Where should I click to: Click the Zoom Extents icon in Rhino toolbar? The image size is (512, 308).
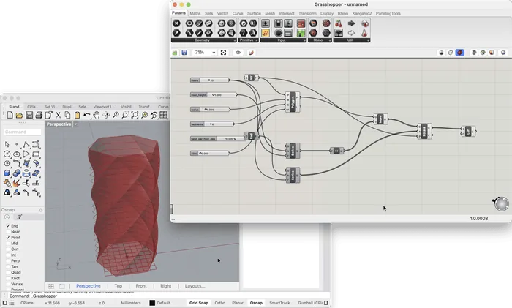point(135,115)
